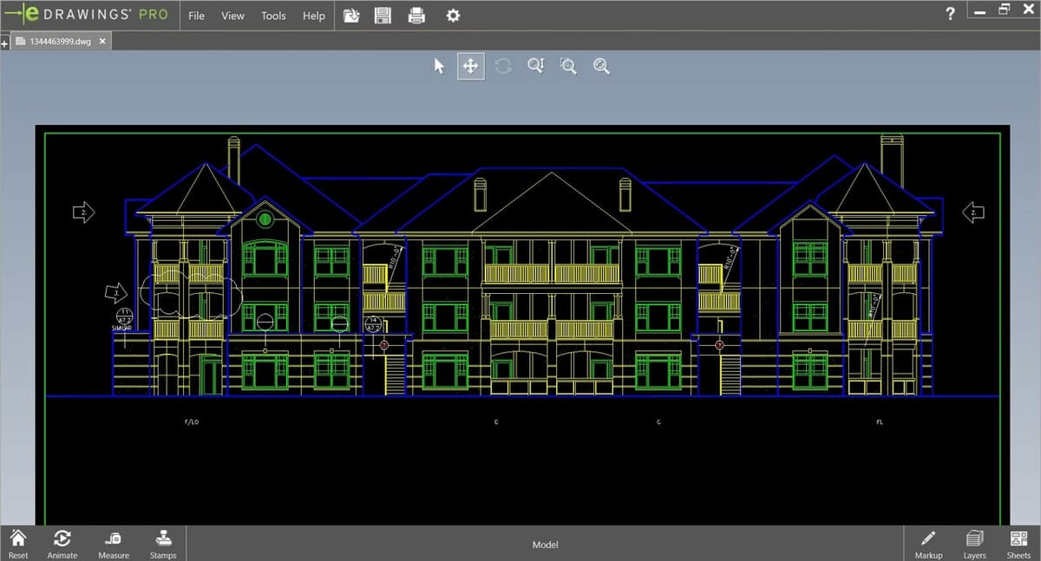
Task: Click the Animate button
Action: pyautogui.click(x=62, y=544)
